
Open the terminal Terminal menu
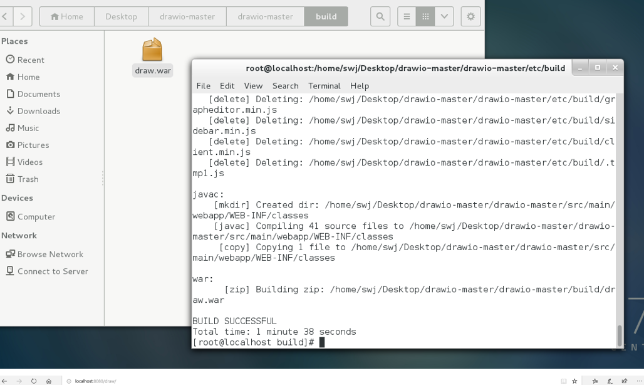pyautogui.click(x=325, y=86)
